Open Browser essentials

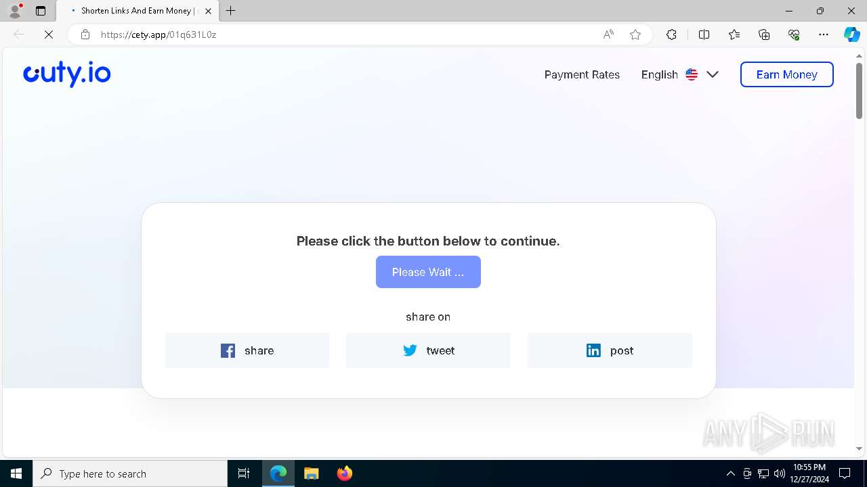794,34
